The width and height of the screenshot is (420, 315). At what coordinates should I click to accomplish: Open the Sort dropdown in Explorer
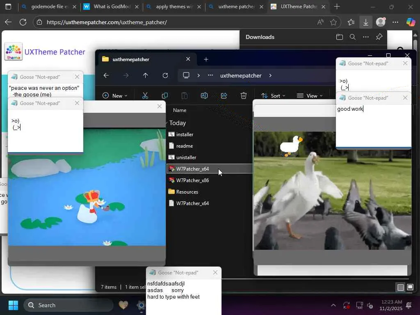(x=273, y=96)
